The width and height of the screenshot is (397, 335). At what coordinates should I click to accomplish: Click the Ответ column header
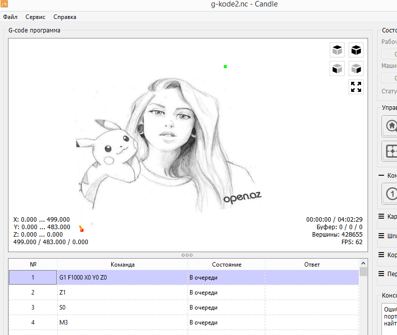312,264
